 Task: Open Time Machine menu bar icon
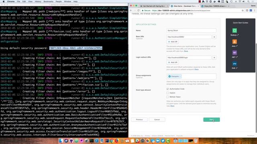coord(231,2)
